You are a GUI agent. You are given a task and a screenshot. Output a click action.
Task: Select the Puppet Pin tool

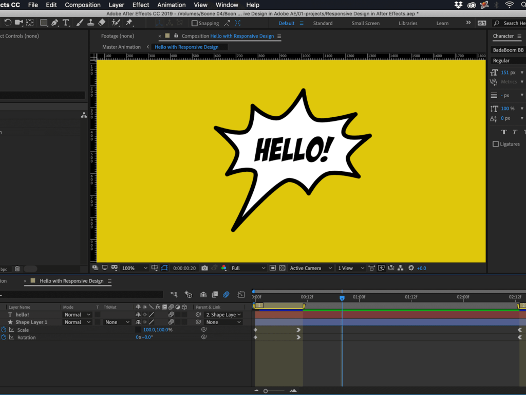pos(129,23)
